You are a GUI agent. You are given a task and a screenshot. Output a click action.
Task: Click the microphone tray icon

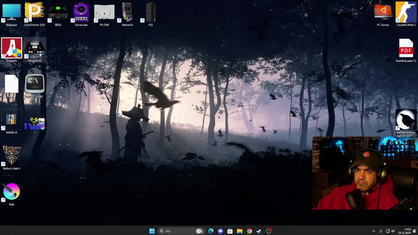pyautogui.click(x=380, y=231)
